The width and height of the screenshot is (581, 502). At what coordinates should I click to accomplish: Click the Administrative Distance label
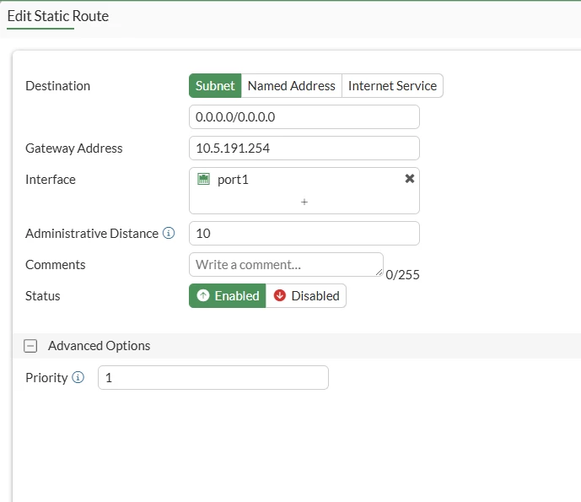(92, 233)
